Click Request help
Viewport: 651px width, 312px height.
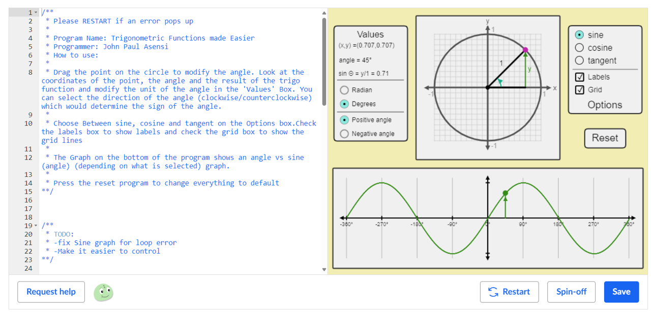click(x=51, y=292)
